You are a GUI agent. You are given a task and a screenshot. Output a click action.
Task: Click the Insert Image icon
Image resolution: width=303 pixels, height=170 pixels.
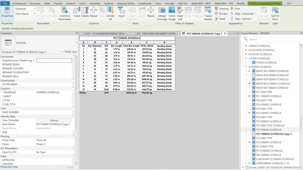pyautogui.click(x=172, y=10)
